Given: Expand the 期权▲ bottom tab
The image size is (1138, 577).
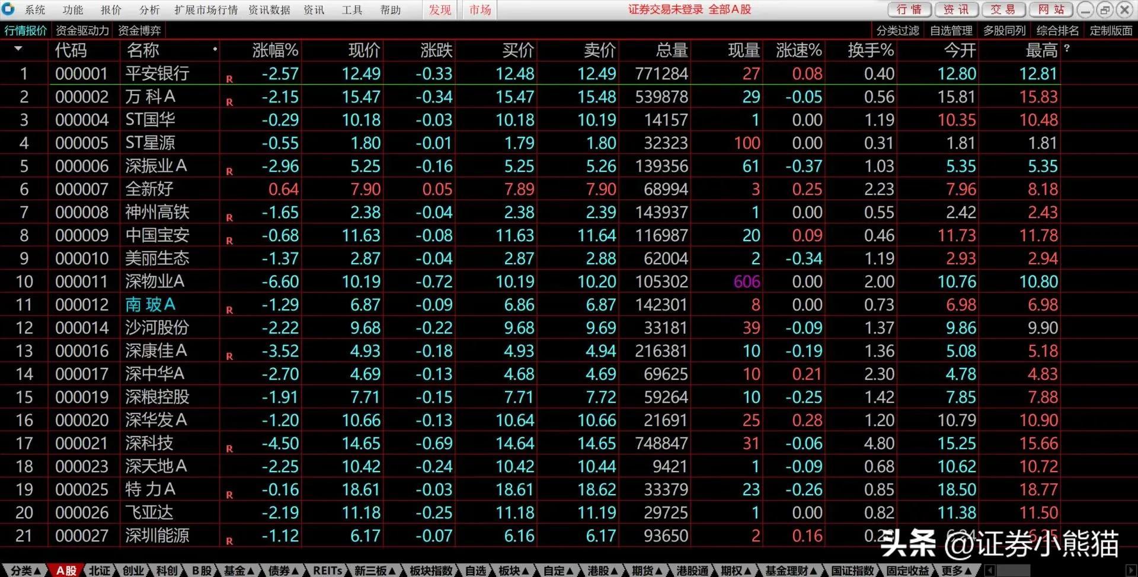Looking at the screenshot, I should (737, 570).
